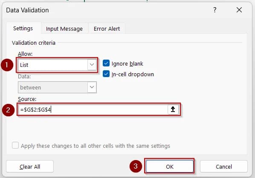The image size is (255, 178).
Task: Switch to the Input Message tab
Action: click(64, 29)
